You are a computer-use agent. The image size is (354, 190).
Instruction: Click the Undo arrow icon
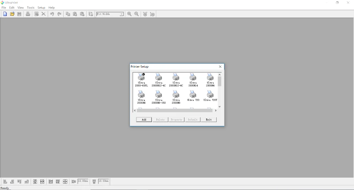52,14
